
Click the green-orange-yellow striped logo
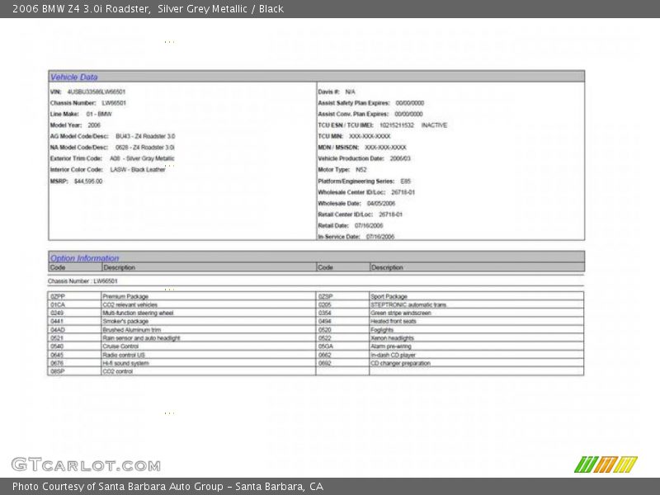(606, 464)
